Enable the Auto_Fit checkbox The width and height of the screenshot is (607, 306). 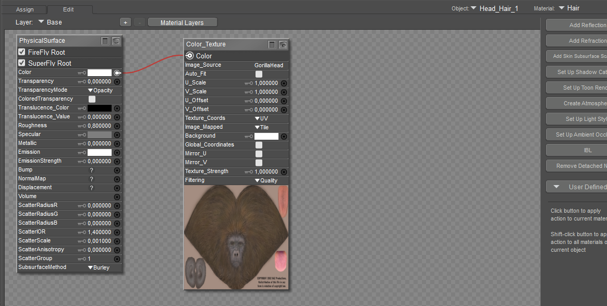[259, 74]
